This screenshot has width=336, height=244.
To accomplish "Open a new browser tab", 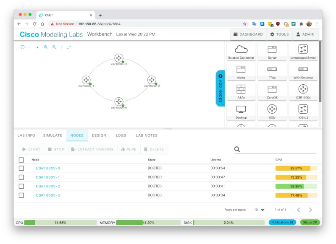I will coord(100,16).
